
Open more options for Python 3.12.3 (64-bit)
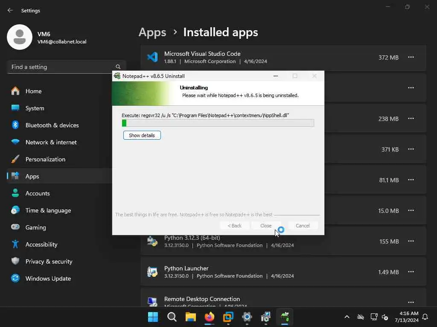(x=411, y=241)
